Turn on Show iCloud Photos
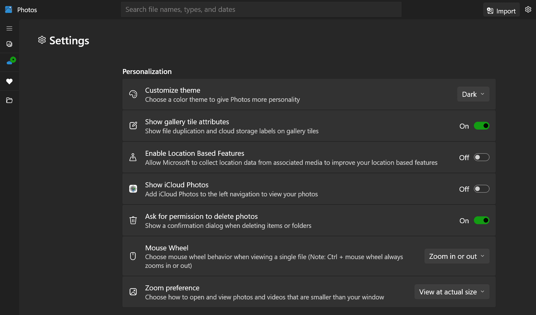This screenshot has width=536, height=315. click(482, 189)
